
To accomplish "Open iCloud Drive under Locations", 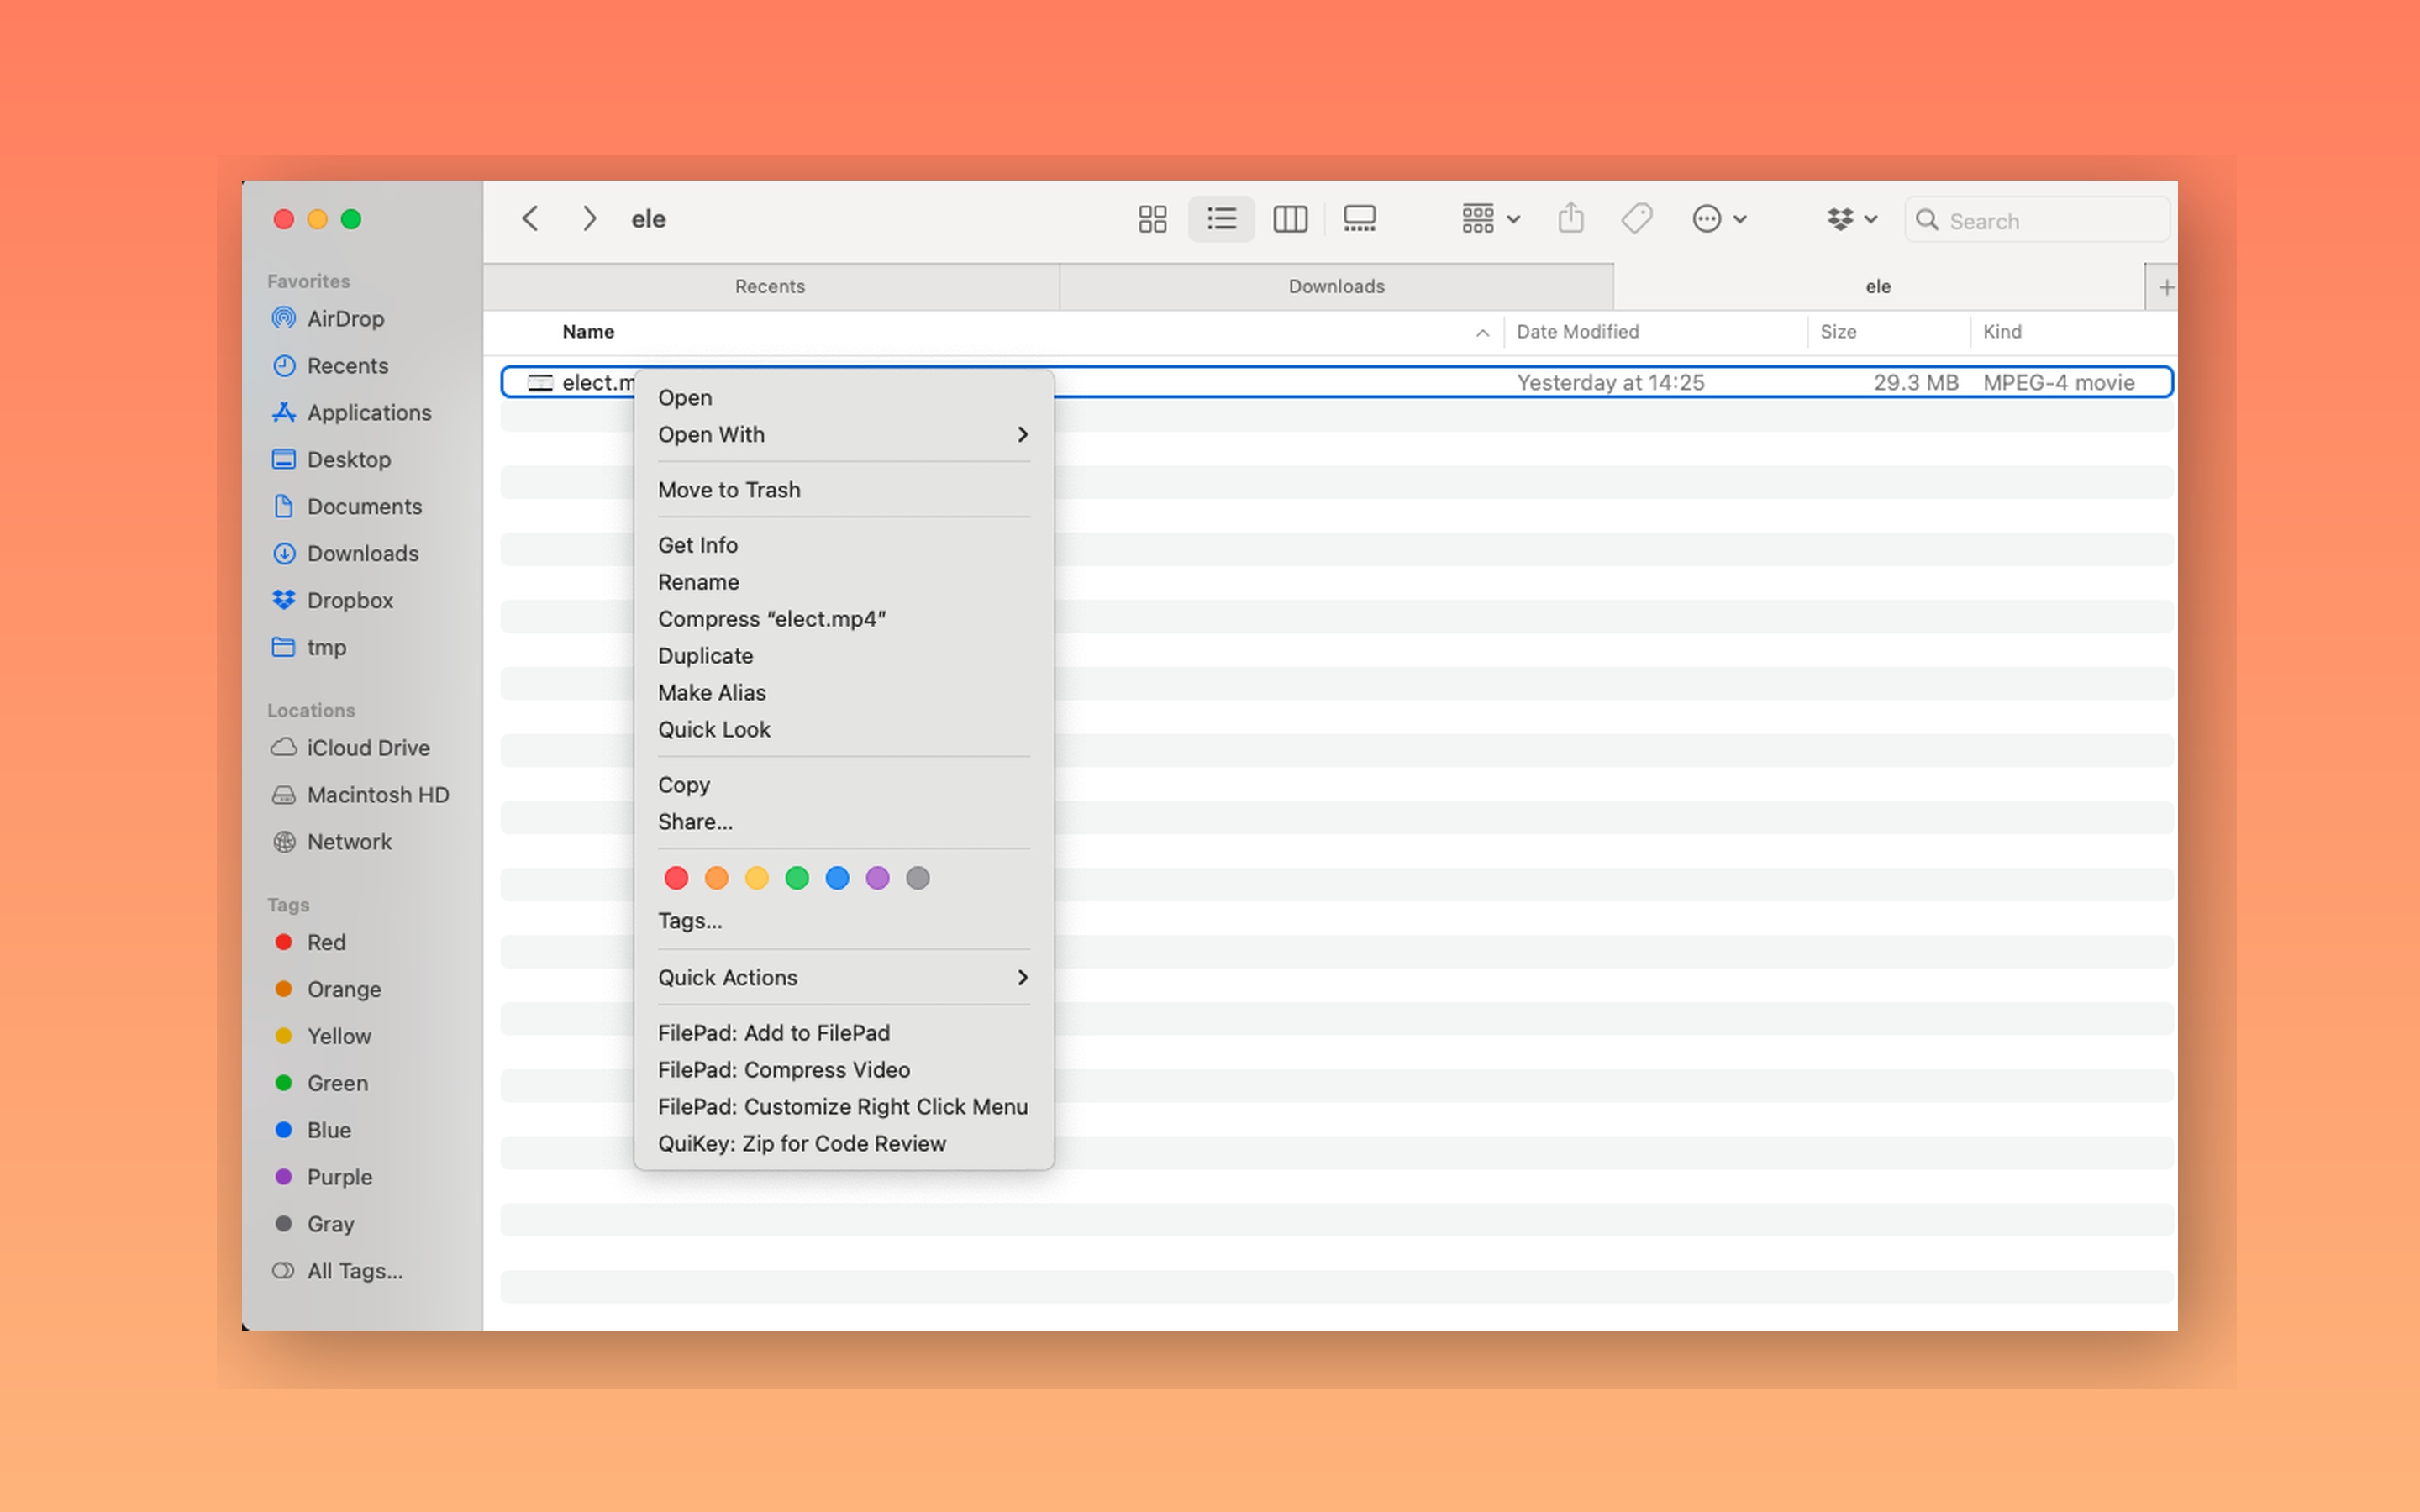I will [x=367, y=747].
